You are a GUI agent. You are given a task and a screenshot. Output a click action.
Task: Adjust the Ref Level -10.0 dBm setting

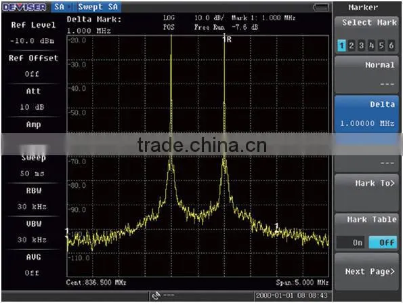[x=33, y=33]
